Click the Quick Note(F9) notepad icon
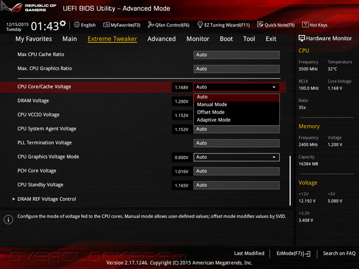The image size is (359, 269). [260, 24]
